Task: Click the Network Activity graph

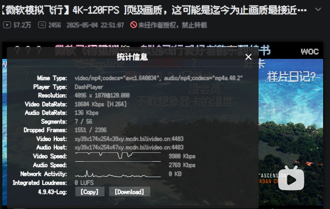Action: click(x=118, y=174)
